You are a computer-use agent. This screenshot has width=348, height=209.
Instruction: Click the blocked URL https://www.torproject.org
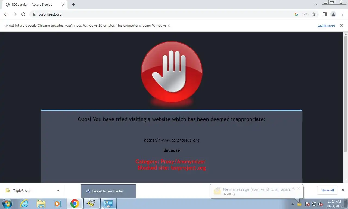tap(172, 140)
